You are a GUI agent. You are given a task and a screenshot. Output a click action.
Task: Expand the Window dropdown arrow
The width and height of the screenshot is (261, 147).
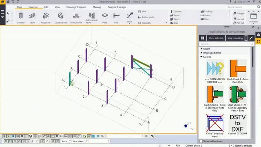click(x=253, y=24)
